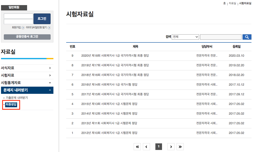This screenshot has width=253, height=152.
Task: Click the arrow icon beside 회원가입
Action: [x=23, y=27]
